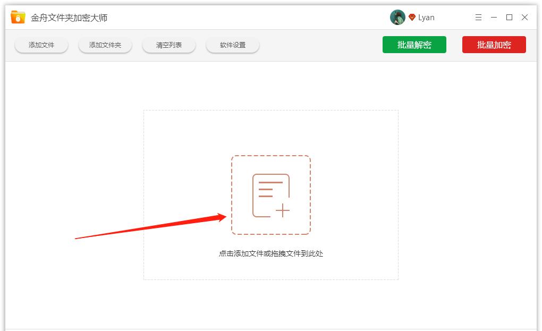
Task: Maximize the application window
Action: coord(509,17)
